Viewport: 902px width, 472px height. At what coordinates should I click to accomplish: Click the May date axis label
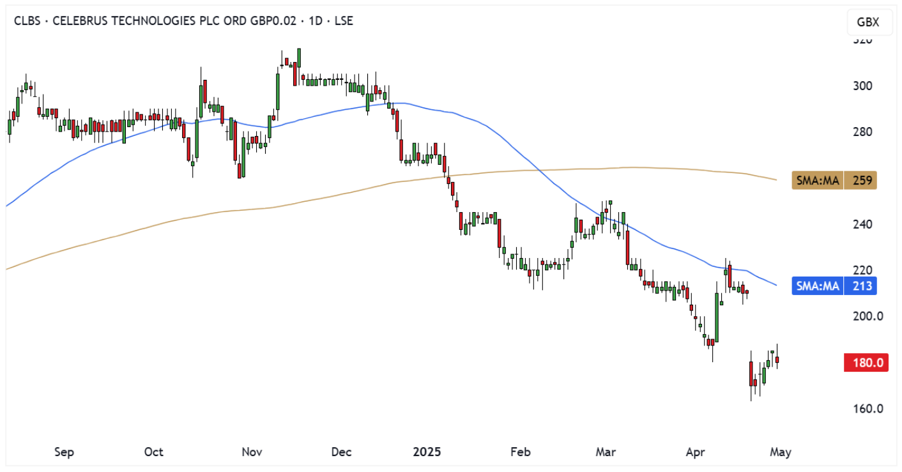[781, 452]
